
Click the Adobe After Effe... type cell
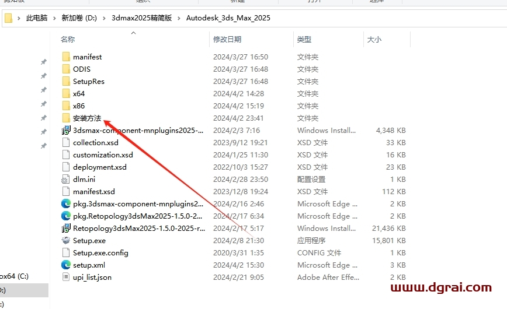(328, 278)
